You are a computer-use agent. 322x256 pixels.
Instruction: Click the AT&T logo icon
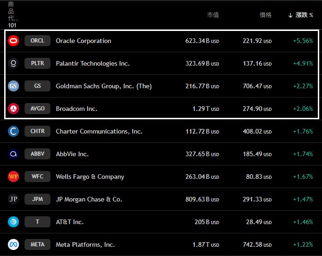point(13,222)
